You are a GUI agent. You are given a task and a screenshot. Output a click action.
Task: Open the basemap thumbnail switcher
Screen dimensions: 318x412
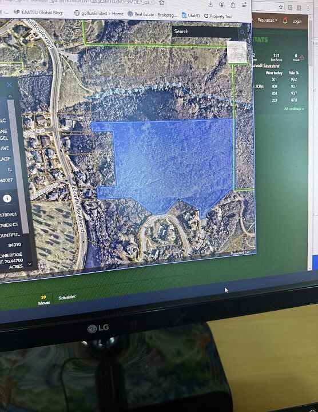237,52
